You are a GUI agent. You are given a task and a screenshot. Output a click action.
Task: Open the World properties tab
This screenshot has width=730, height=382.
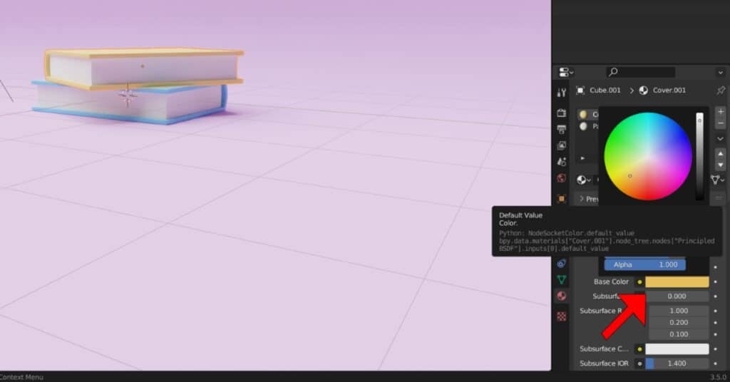(x=562, y=178)
